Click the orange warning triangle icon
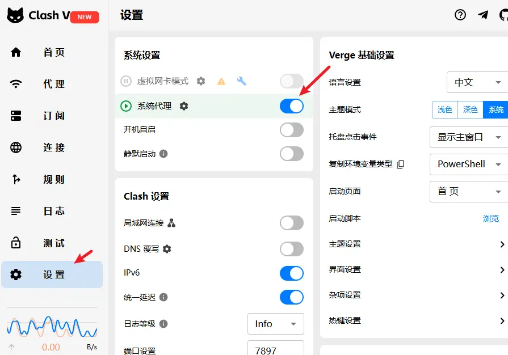Viewport: 508px width, 355px height. (x=221, y=81)
